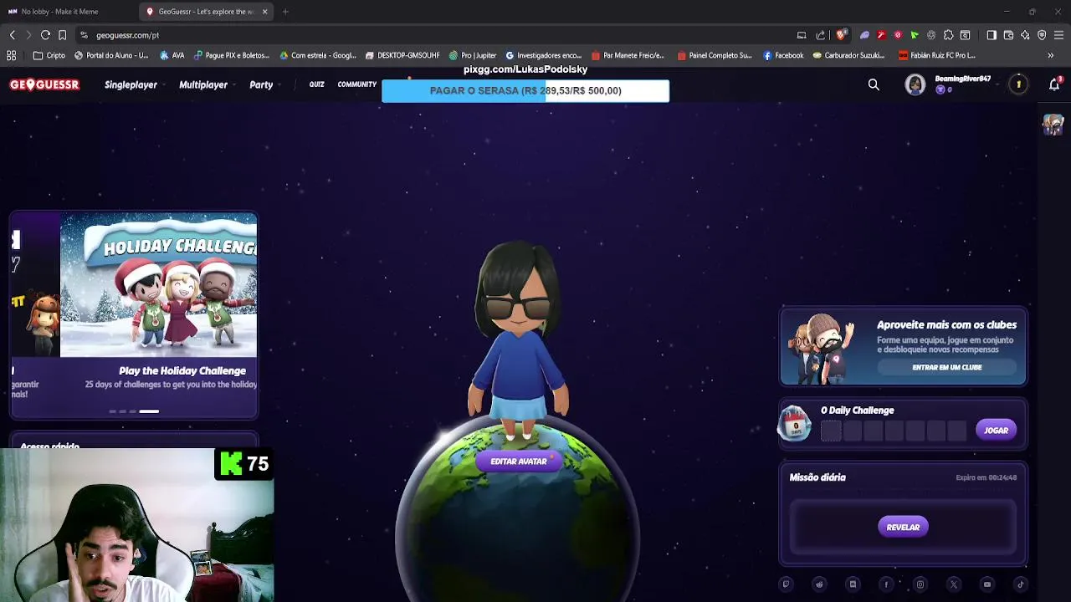Open the X (Twitter) social link

954,584
